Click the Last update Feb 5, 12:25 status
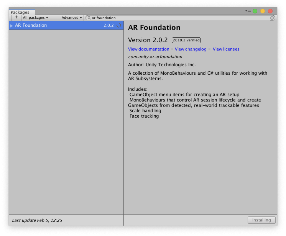The image size is (286, 236). tap(37, 220)
